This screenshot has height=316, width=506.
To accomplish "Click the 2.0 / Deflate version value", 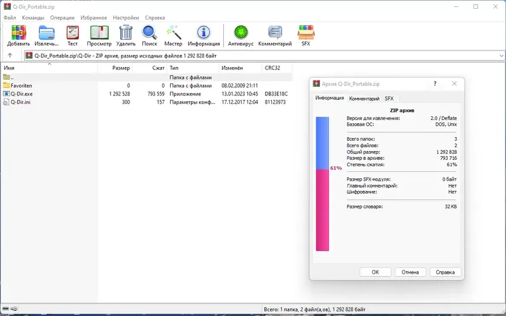I will [x=443, y=118].
